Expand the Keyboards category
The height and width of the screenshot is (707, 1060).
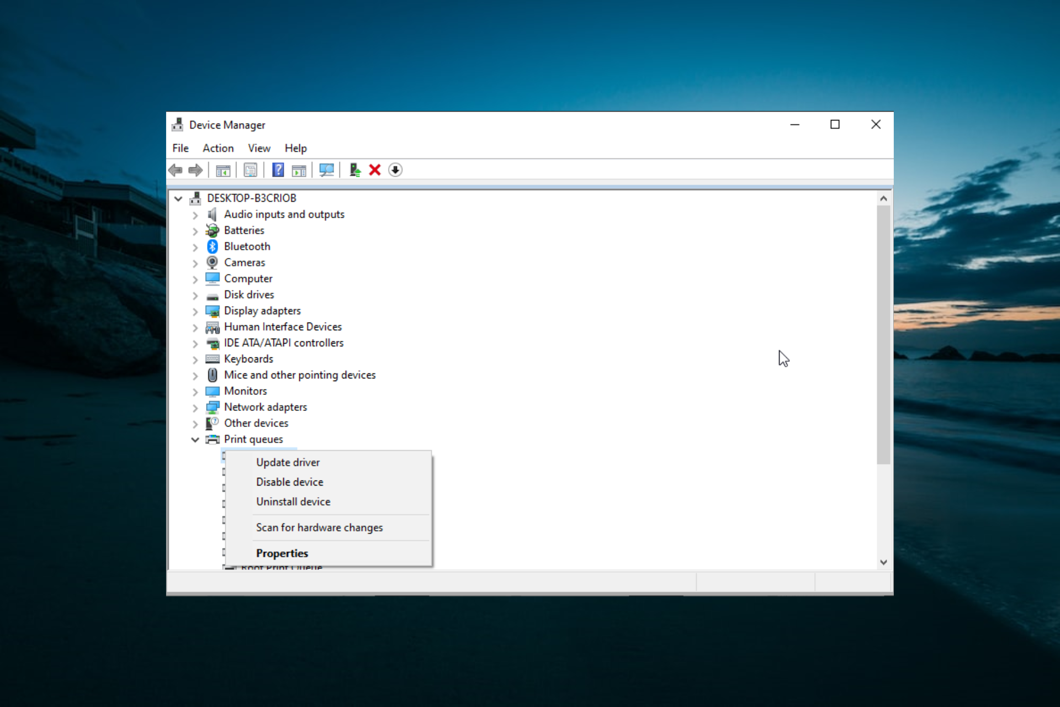[195, 360]
